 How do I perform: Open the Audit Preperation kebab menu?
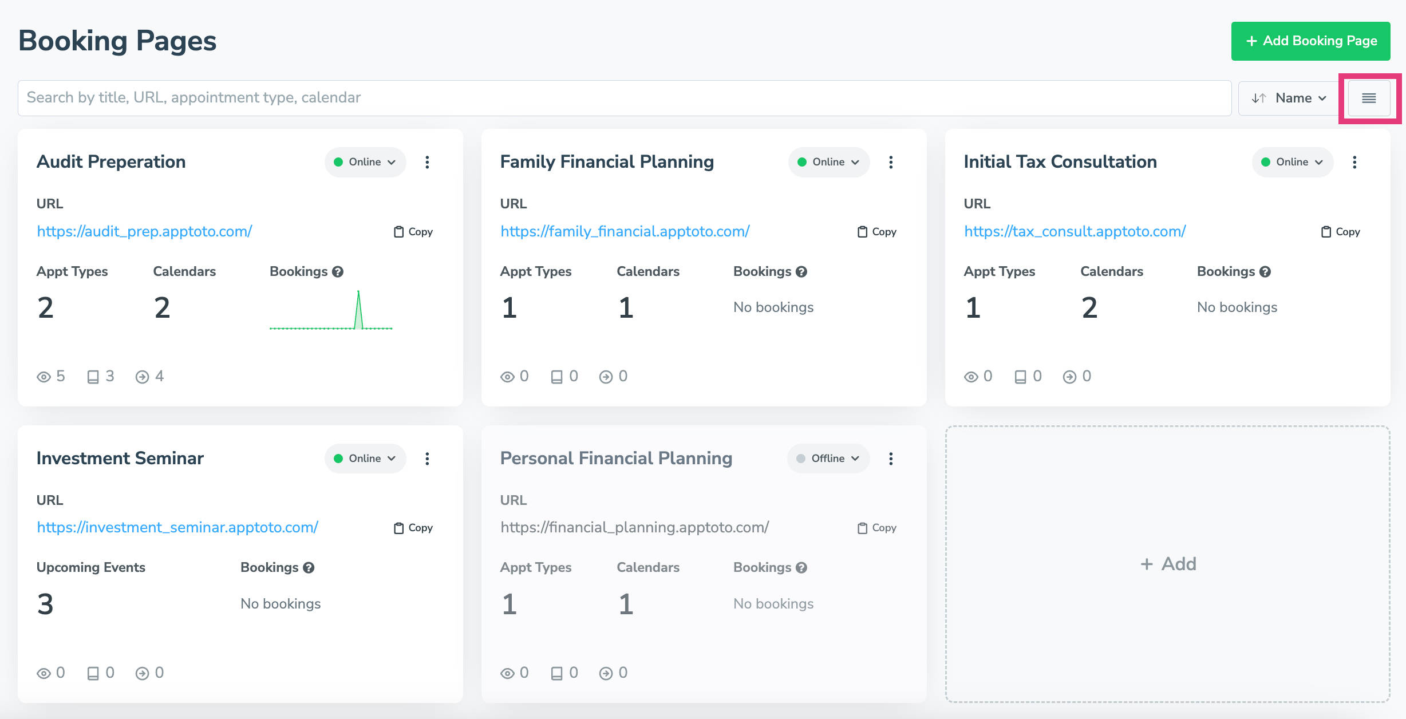coord(427,162)
